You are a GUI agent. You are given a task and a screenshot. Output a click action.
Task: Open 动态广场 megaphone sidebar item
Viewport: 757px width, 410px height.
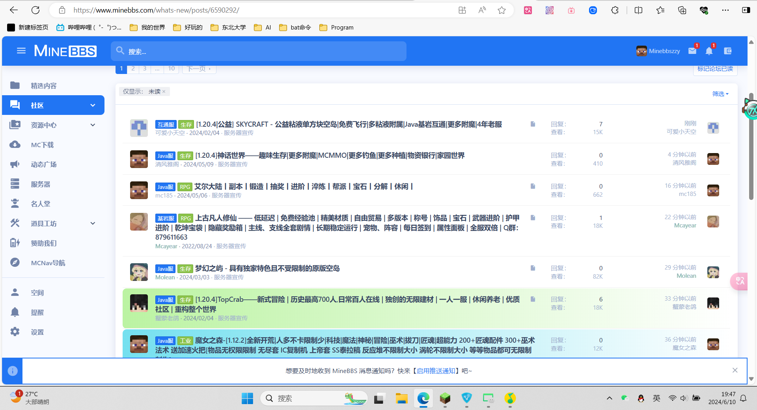pyautogui.click(x=43, y=164)
